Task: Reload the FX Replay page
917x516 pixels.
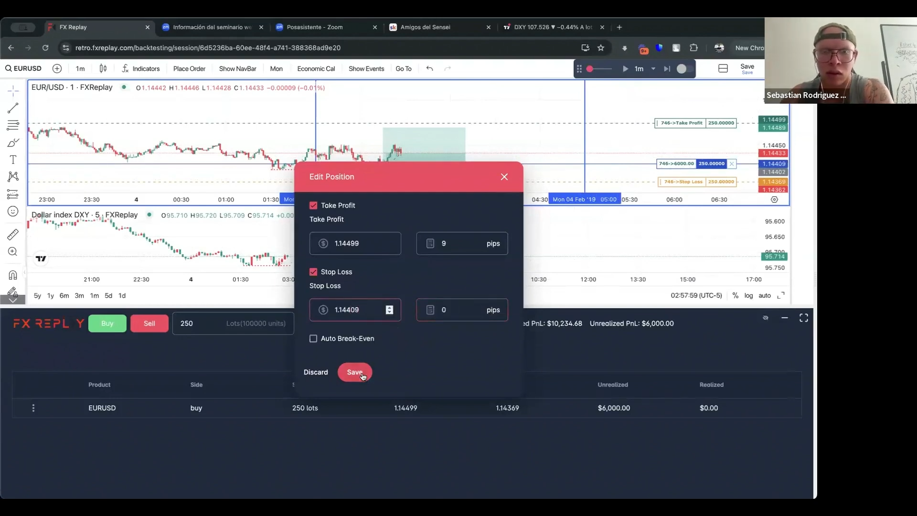Action: 45,48
